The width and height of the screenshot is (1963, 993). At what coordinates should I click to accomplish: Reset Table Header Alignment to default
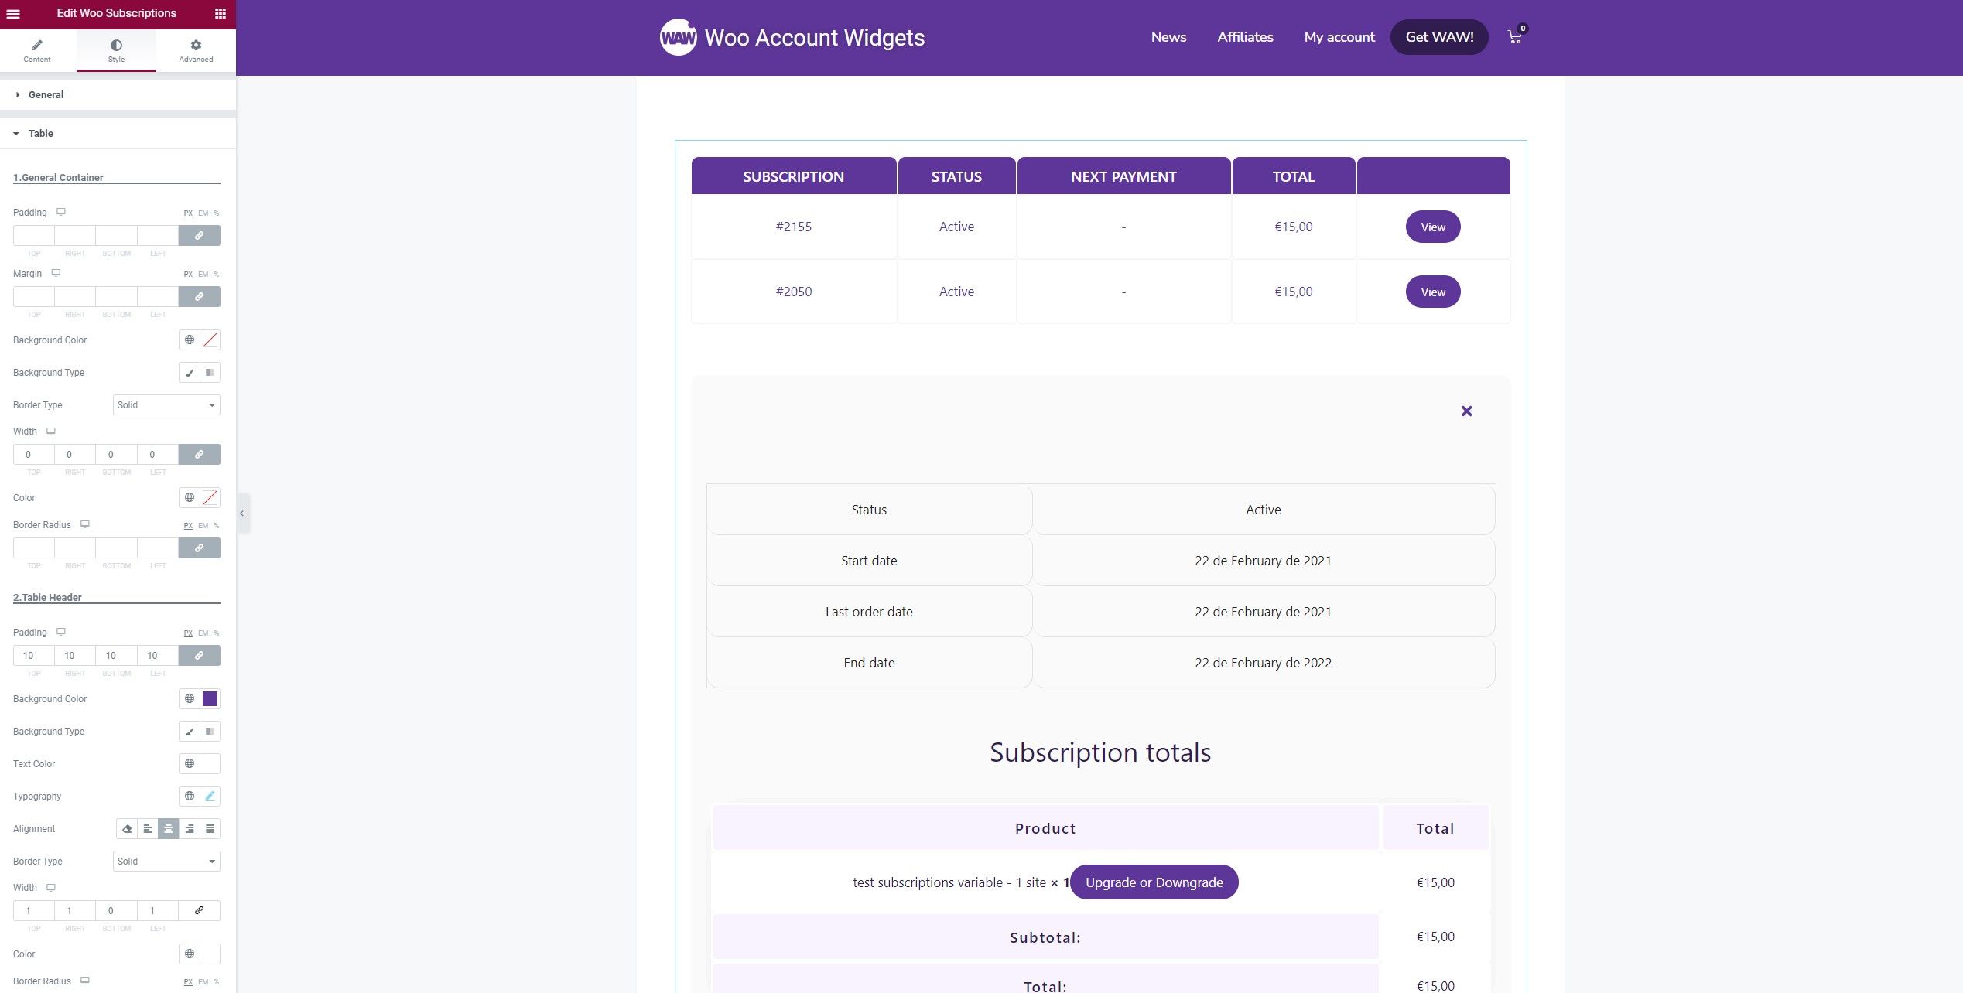(x=127, y=828)
